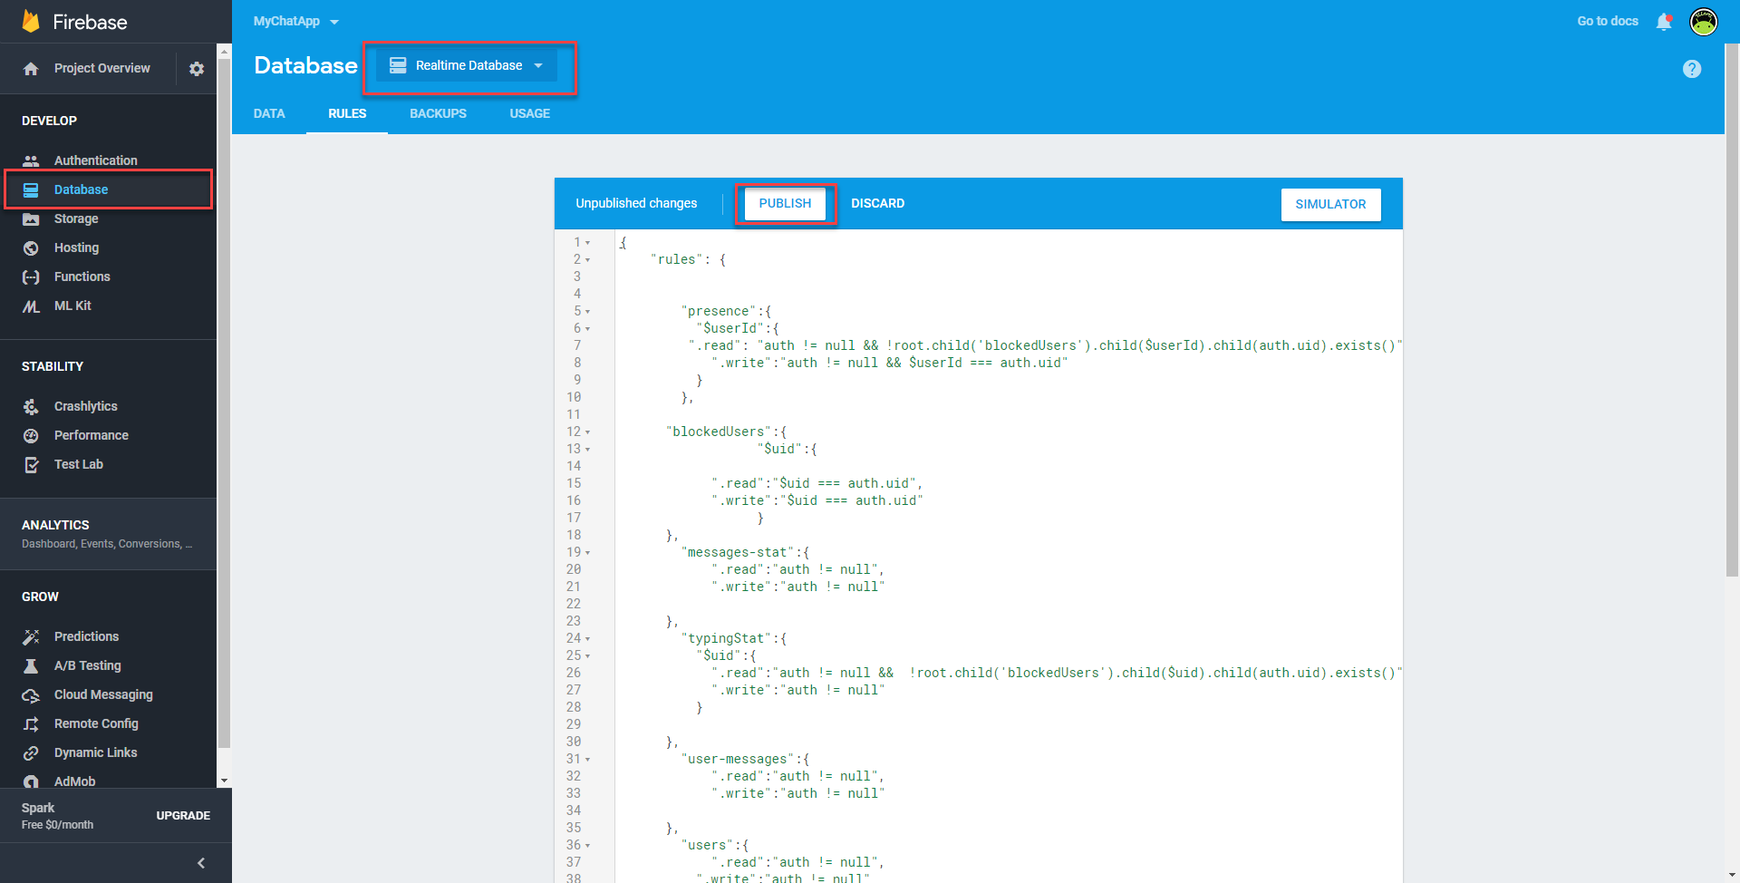Open the Functions section
The height and width of the screenshot is (883, 1740).
[x=82, y=277]
